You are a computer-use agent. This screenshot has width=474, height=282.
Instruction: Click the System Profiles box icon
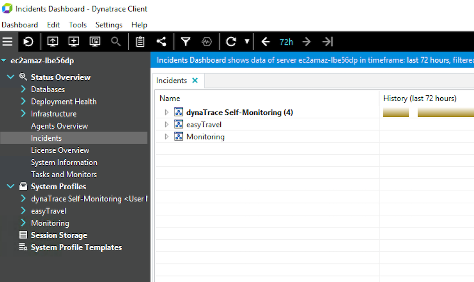click(x=23, y=186)
